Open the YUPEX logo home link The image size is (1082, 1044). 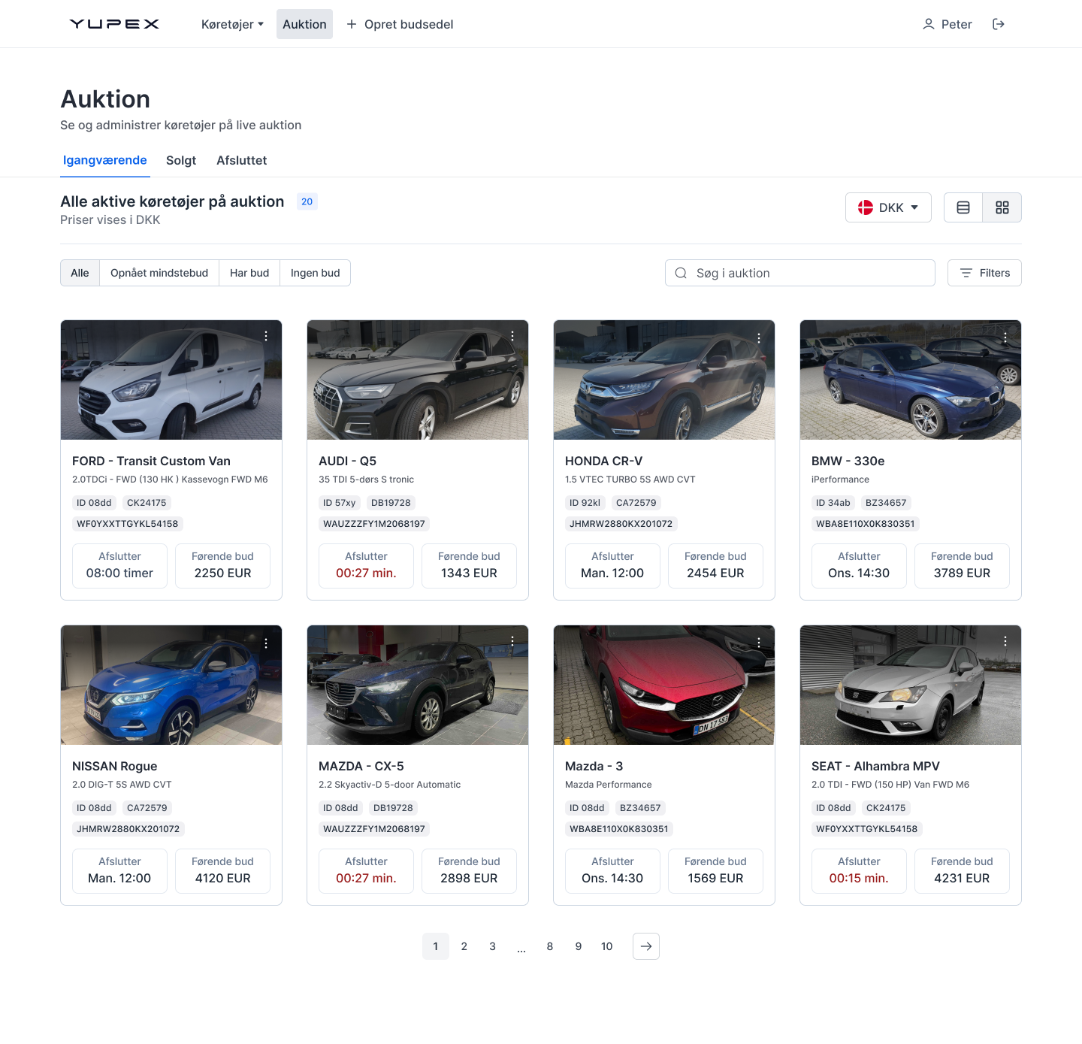(x=114, y=24)
